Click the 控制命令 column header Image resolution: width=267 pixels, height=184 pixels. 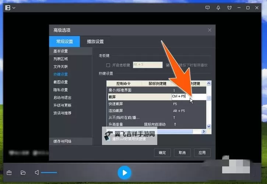pos(124,84)
